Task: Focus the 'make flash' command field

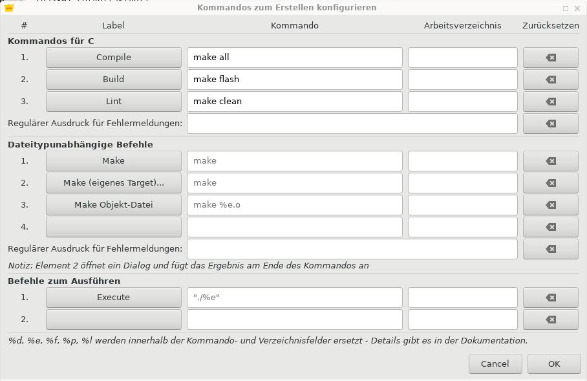Action: (x=294, y=80)
